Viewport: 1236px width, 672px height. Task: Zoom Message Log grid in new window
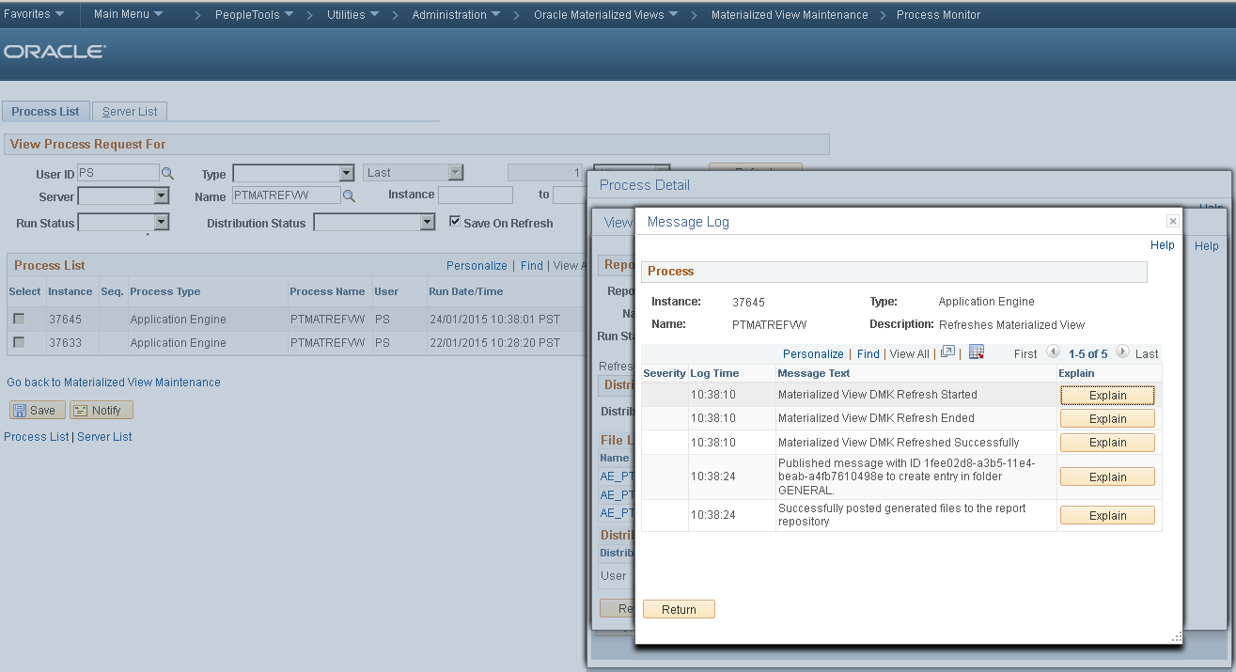(x=947, y=352)
